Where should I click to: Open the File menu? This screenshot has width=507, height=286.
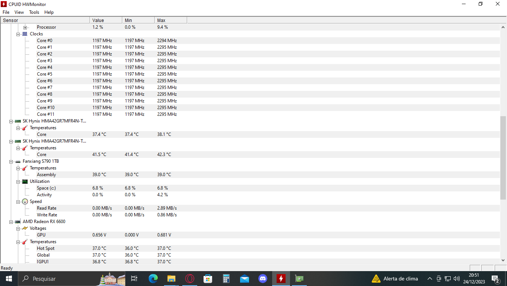tap(6, 12)
